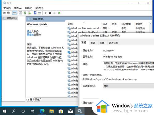
Task: Click the gear icon of Windows Modules Install
Action: coord(69,28)
